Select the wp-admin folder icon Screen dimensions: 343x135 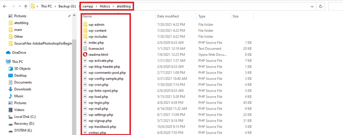(85, 25)
